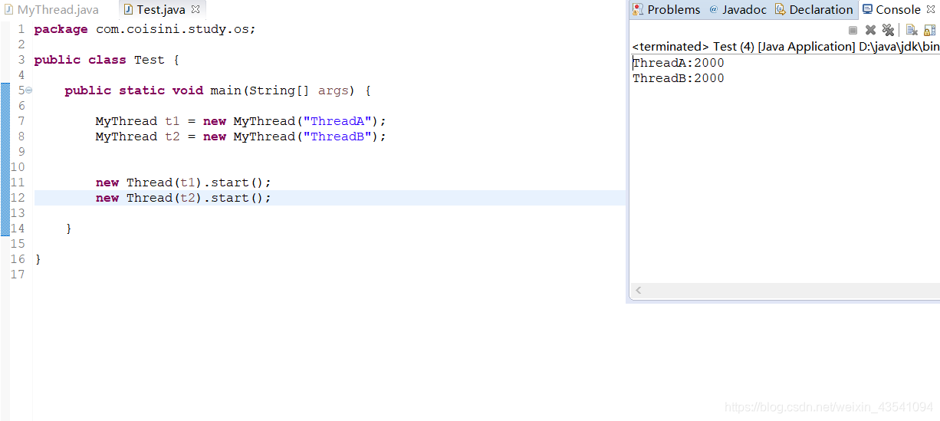Close the Console view tab
The width and height of the screenshot is (940, 421).
pyautogui.click(x=931, y=9)
